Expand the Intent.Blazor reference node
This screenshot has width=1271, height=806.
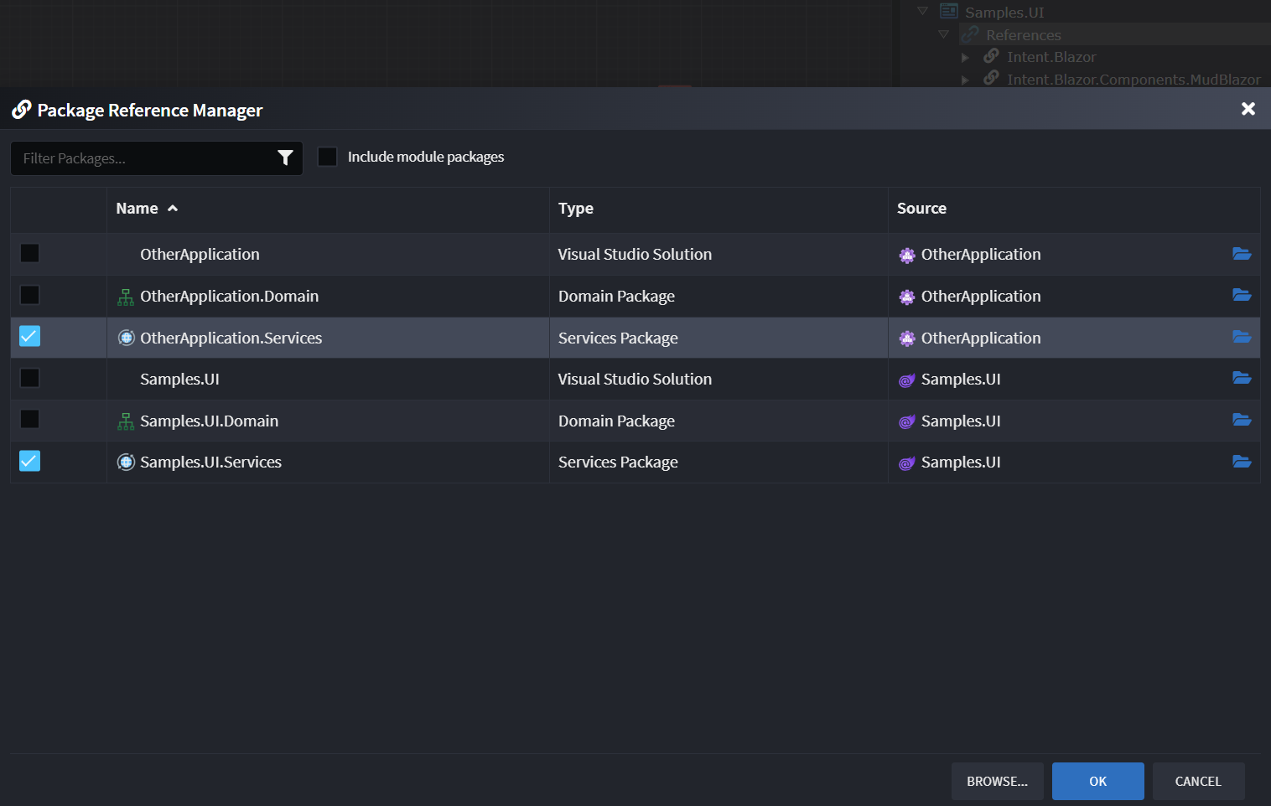[965, 58]
